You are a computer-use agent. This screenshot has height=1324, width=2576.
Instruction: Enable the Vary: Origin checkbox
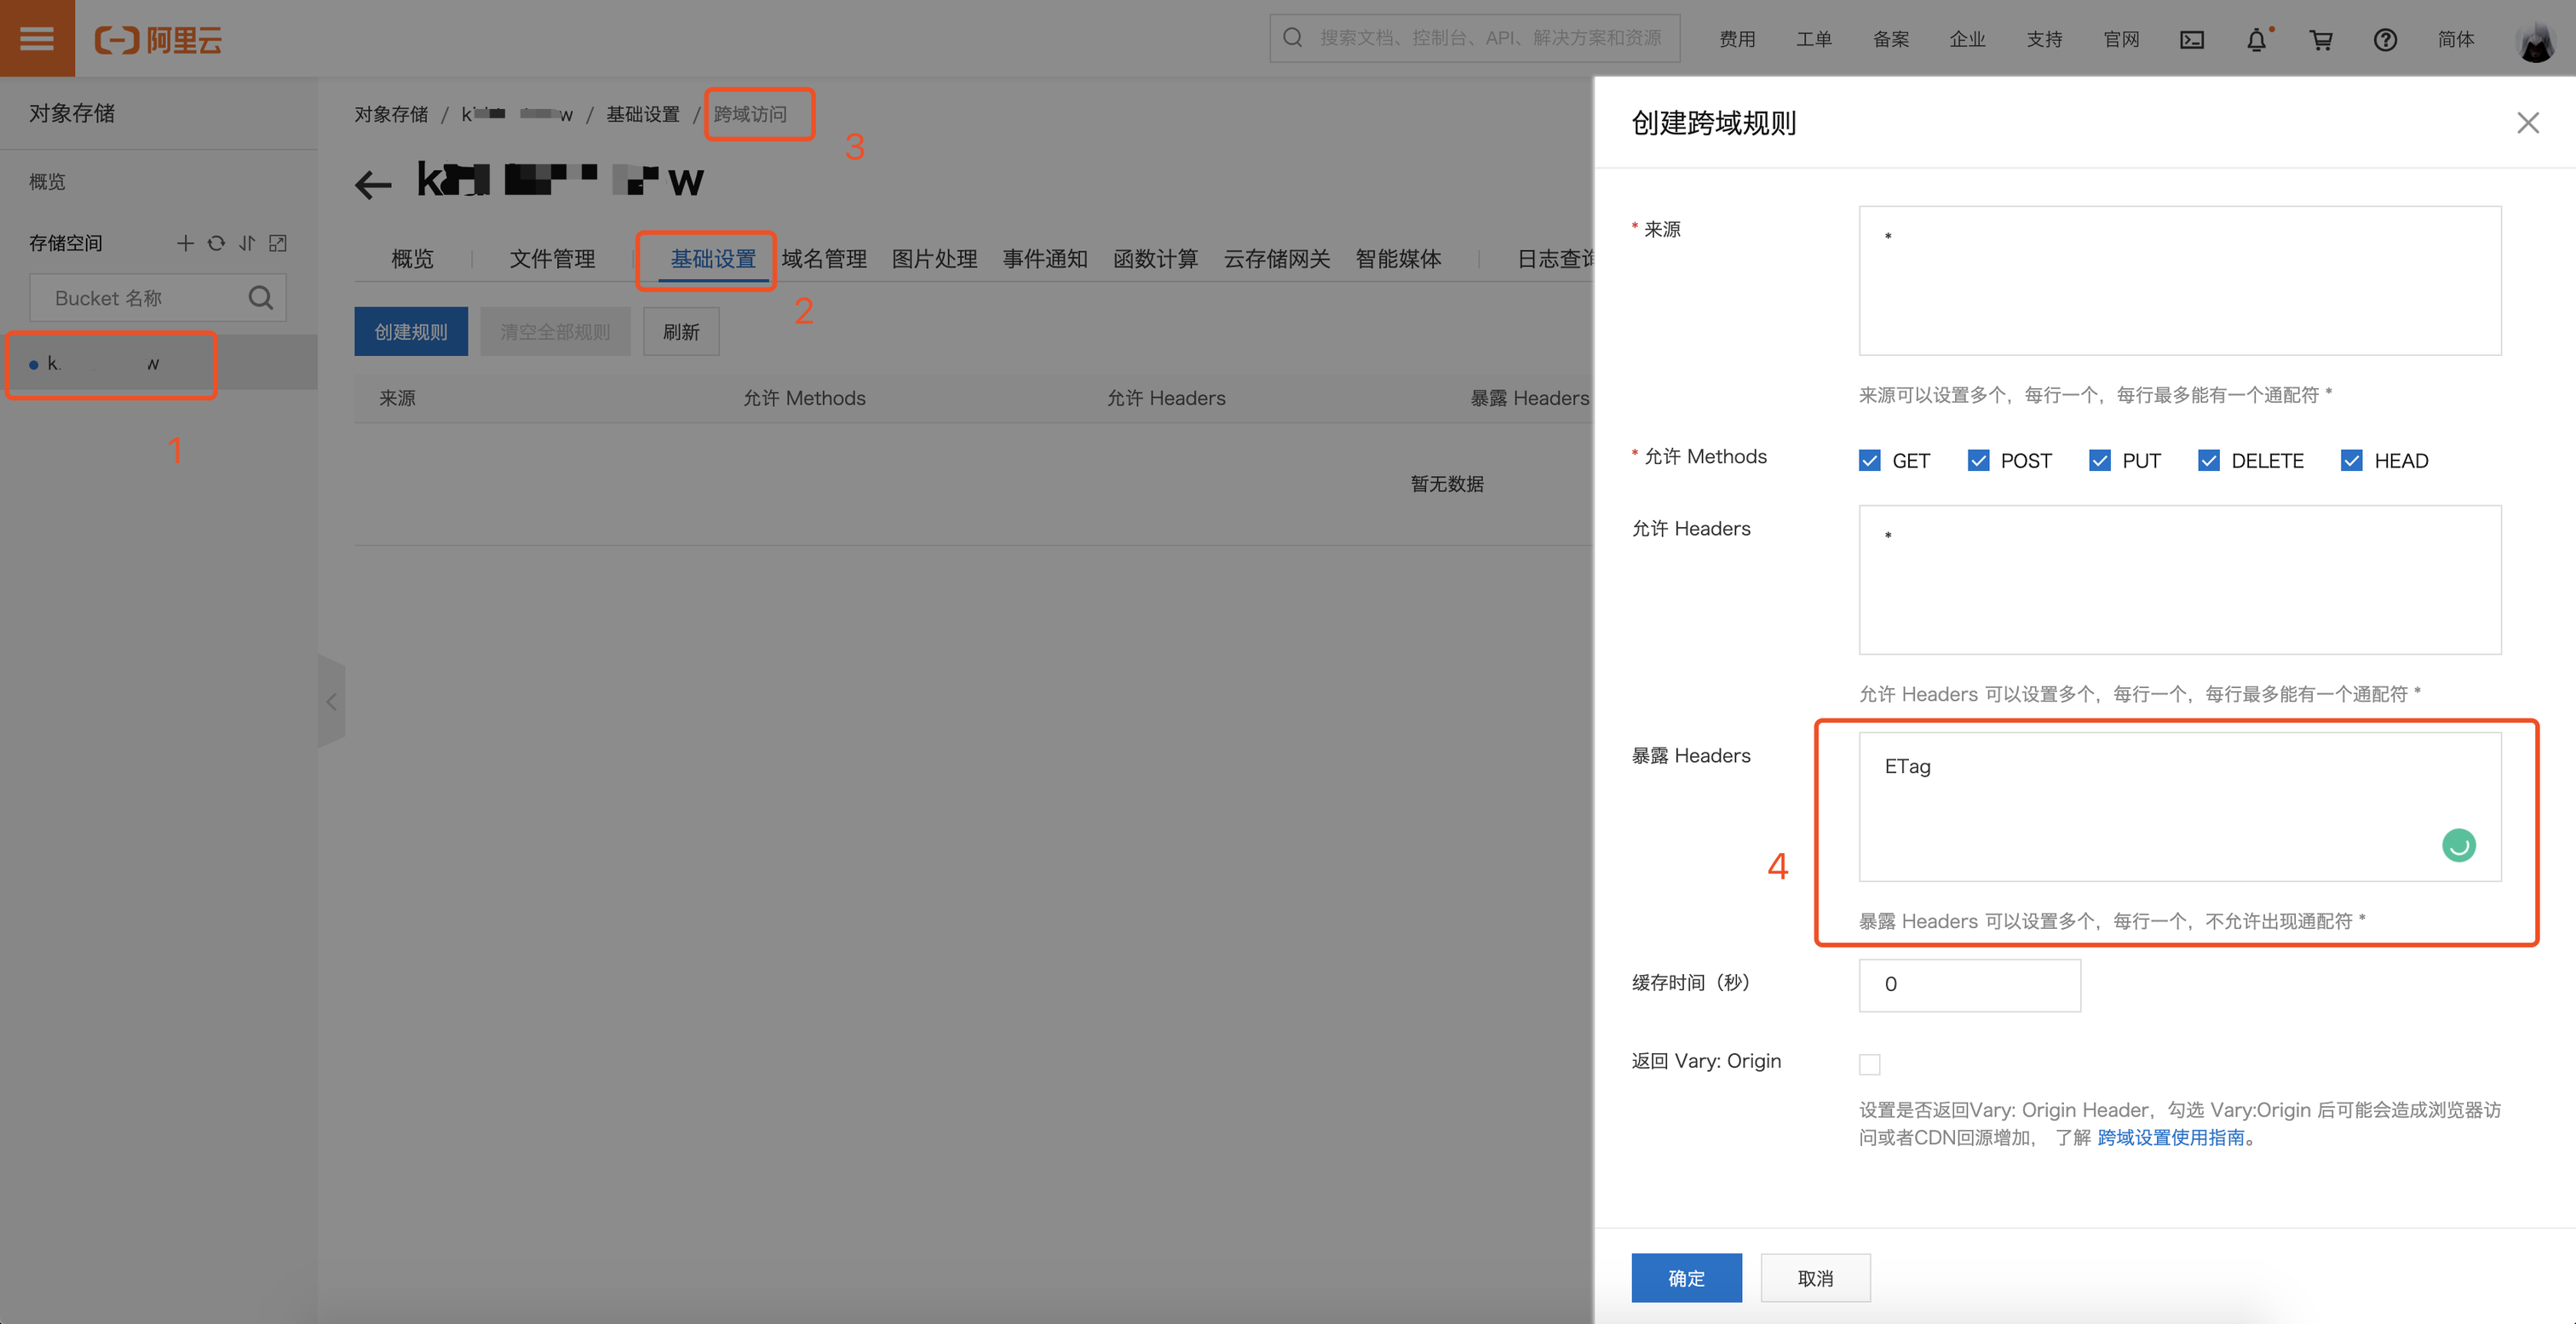pos(1869,1064)
